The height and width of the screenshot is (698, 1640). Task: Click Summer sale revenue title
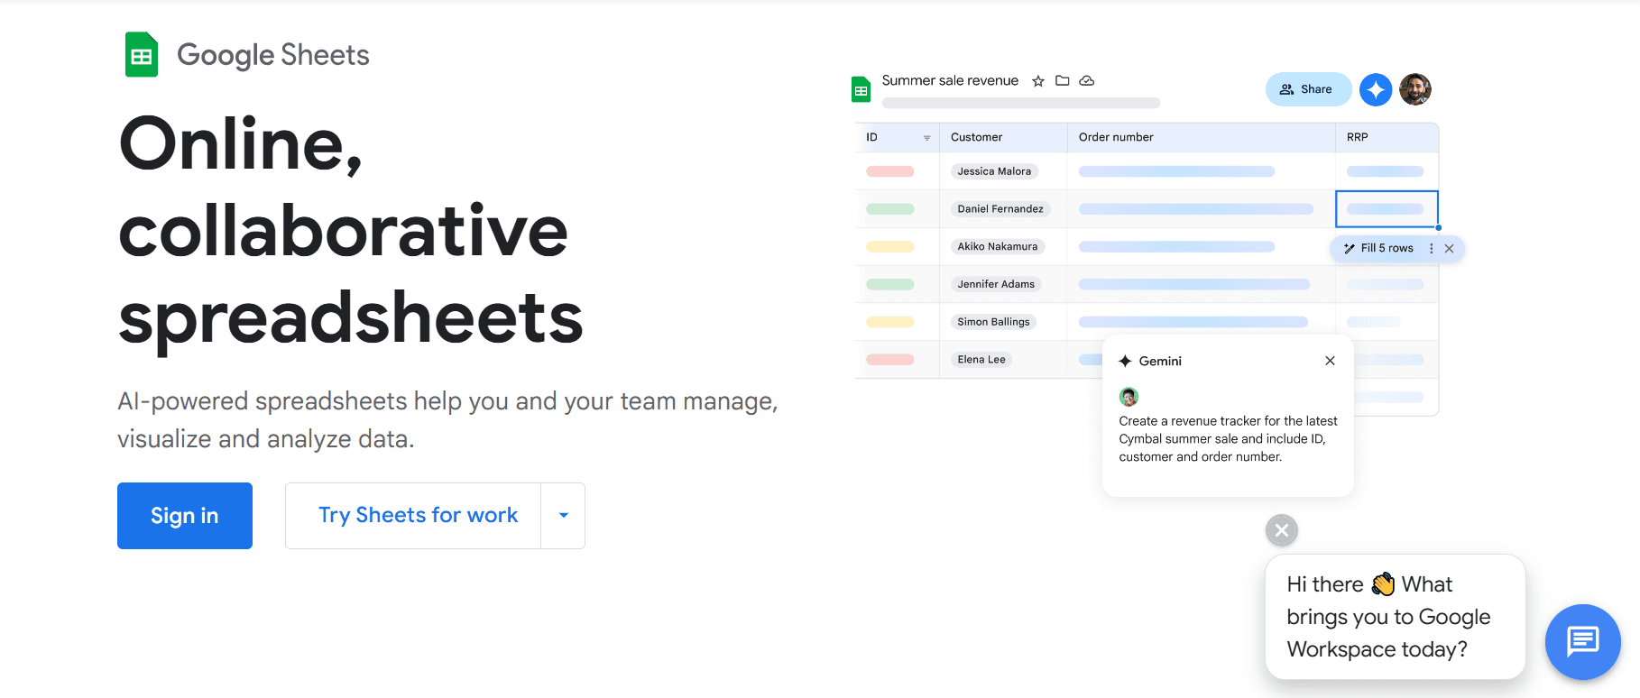point(950,80)
